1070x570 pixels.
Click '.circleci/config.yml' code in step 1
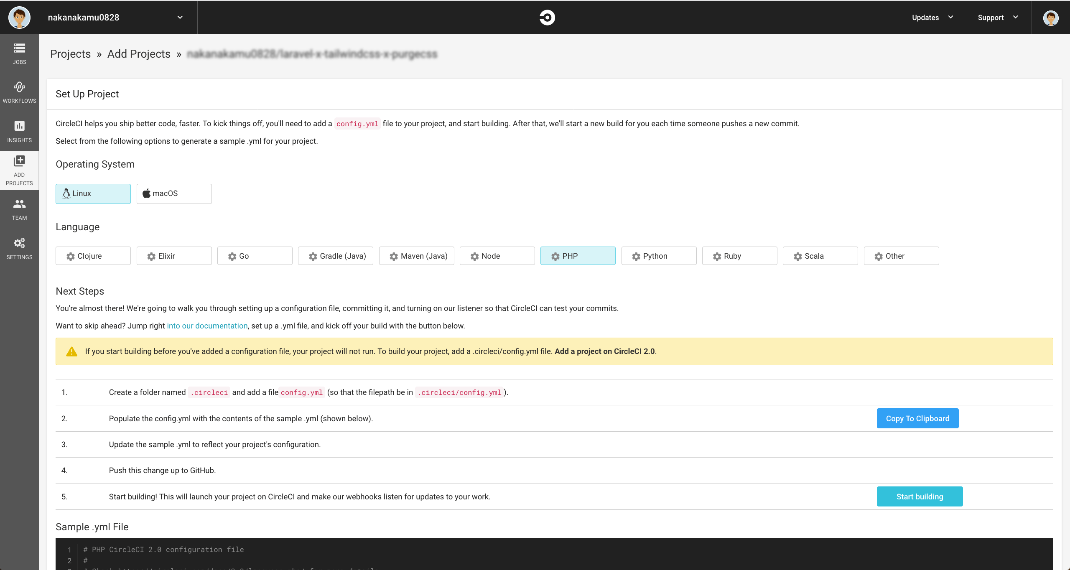point(459,392)
